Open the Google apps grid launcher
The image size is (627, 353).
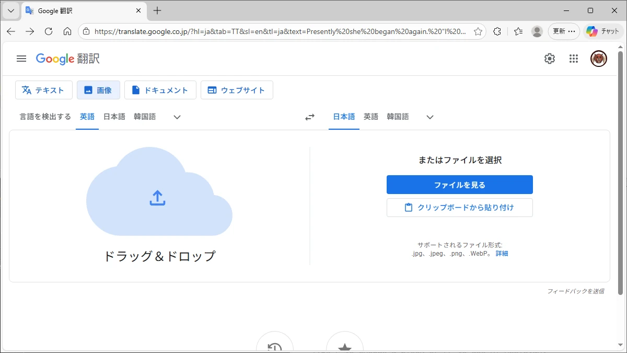(574, 59)
